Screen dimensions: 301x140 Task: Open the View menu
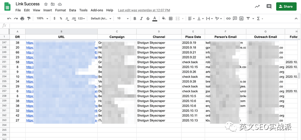click(x=36, y=10)
